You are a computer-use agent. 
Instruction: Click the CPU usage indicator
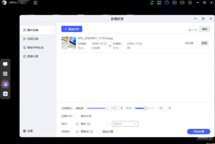(x=152, y=3)
